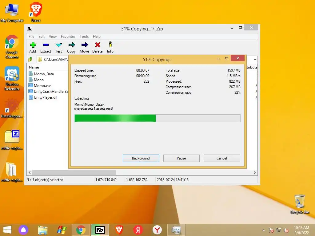Close the 51% Copying dialog
The width and height of the screenshot is (315, 236).
238,58
